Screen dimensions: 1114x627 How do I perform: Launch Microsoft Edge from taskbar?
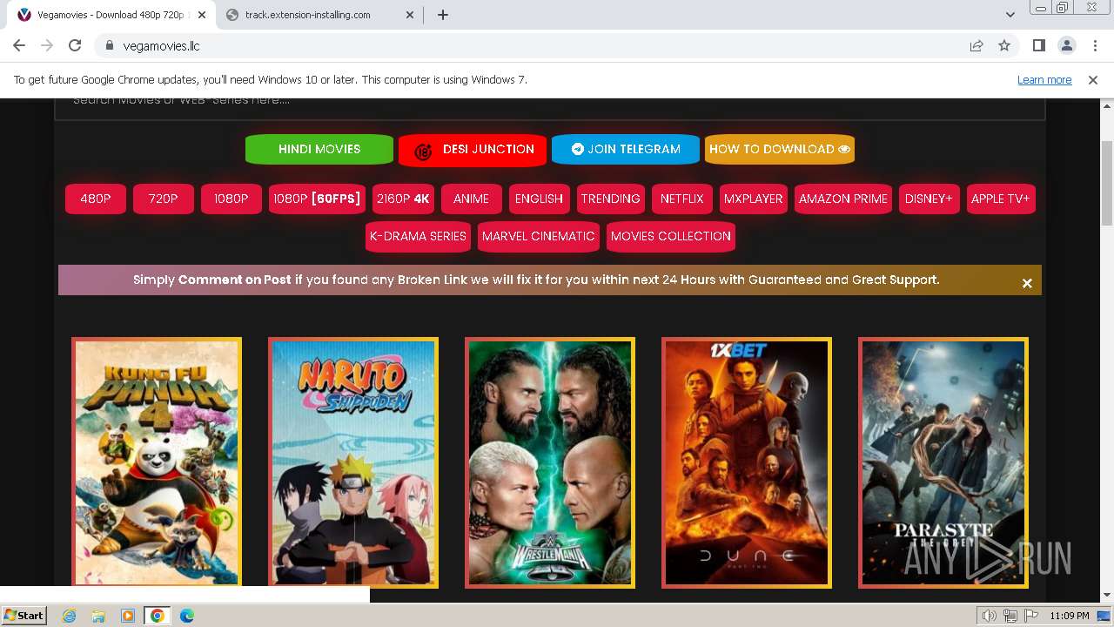187,616
